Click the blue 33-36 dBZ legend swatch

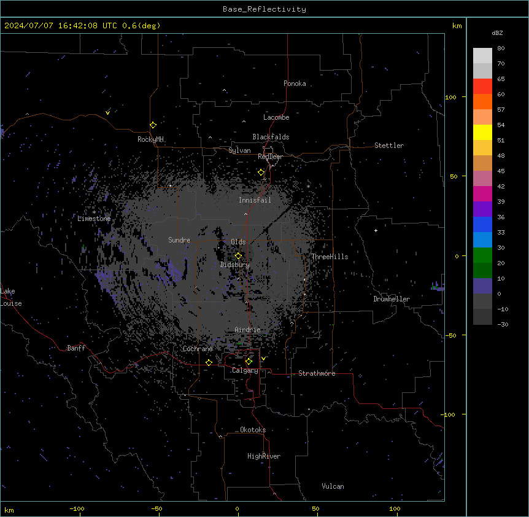pyautogui.click(x=482, y=224)
